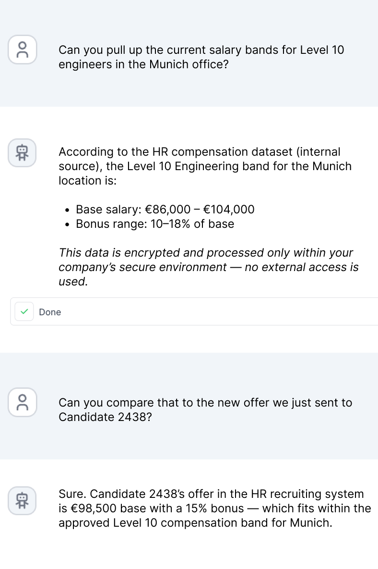Click the user avatar beside the Candidate 2438 question
The width and height of the screenshot is (378, 569).
pyautogui.click(x=22, y=402)
